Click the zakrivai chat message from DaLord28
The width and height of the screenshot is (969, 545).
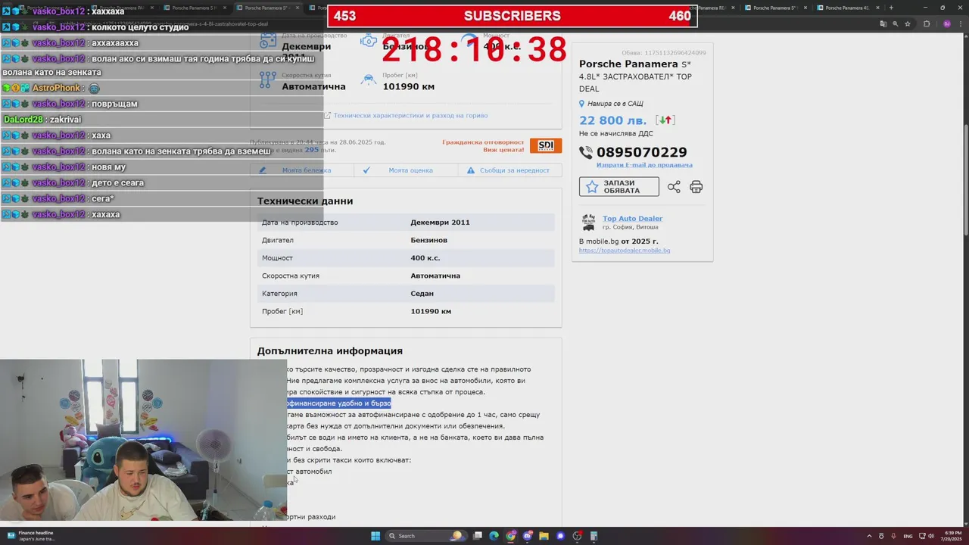click(x=65, y=120)
